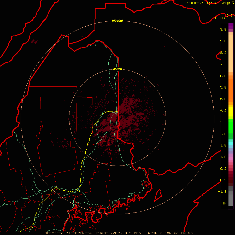The image size is (235, 235).
Task: Select the 3.4 scale value
Action: 223,122
